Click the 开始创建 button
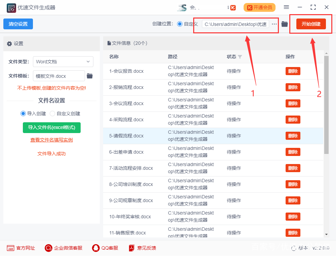This screenshot has height=256, width=336. click(311, 24)
